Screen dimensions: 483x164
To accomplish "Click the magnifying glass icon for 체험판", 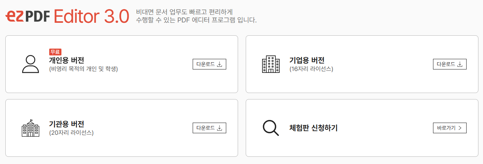I will click(x=271, y=128).
